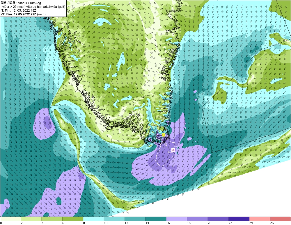
Task: Click the legend scale value 18
Action: (189, 223)
